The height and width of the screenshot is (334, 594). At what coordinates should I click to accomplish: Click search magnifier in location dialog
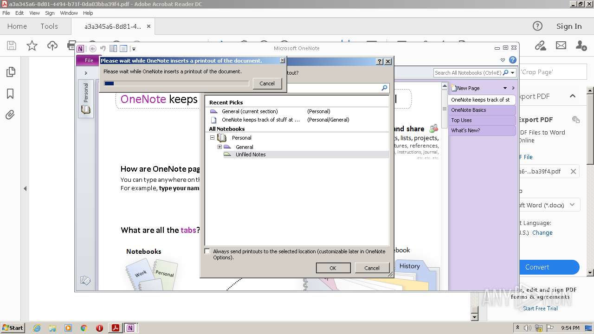click(x=384, y=88)
